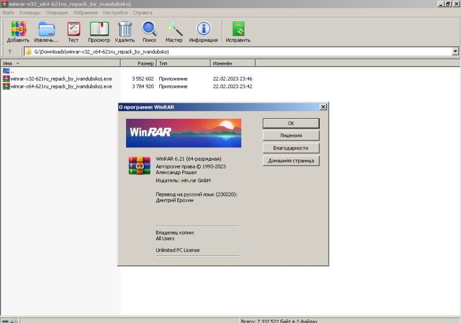Launch the Мастер (Wizard) tool
Screen dimensions: 461x323
[174, 29]
